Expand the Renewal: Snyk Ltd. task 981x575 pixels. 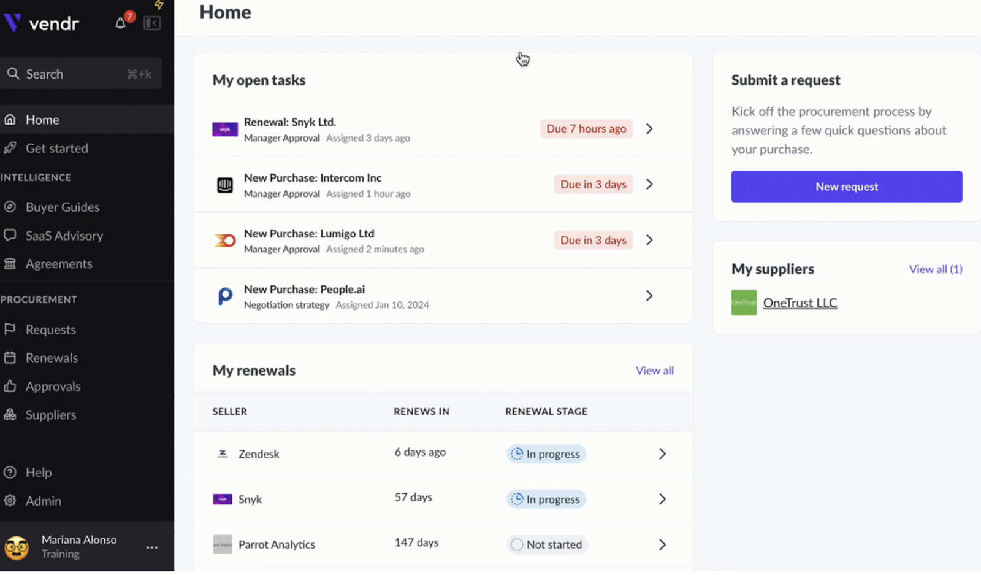click(649, 129)
